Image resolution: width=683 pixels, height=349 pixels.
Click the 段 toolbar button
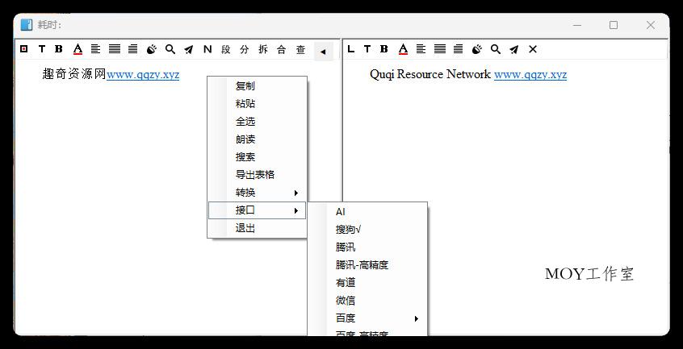pos(225,49)
